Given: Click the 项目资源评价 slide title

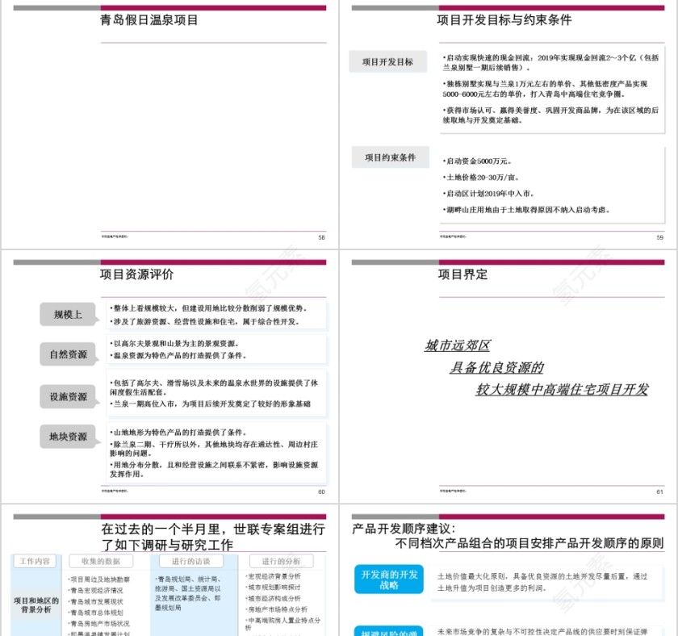Looking at the screenshot, I should point(136,274).
